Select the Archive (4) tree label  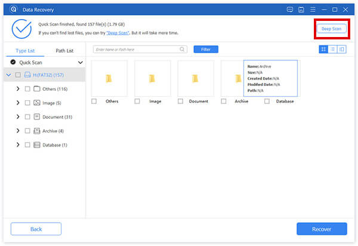pyautogui.click(x=53, y=131)
